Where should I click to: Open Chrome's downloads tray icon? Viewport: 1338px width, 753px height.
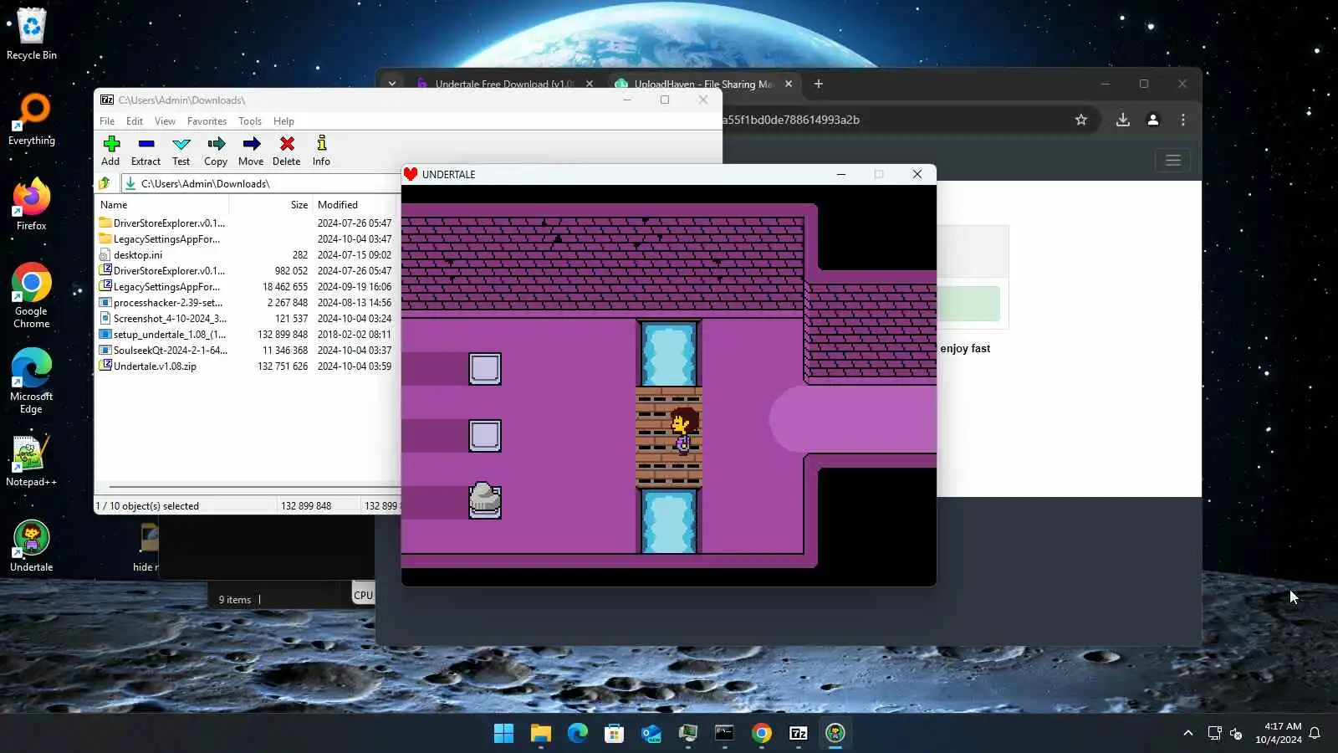click(x=1123, y=120)
